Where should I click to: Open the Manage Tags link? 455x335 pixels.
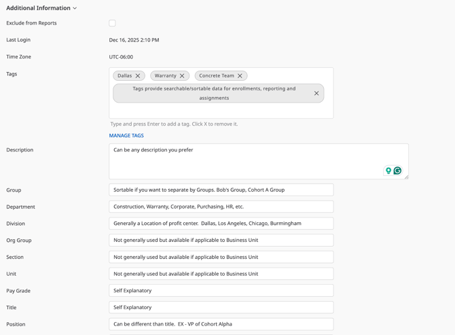tap(126, 136)
